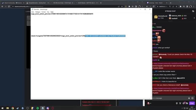Click the "Looks like nuclear waste" chat message
Viewport: 196px width, 110px height.
(166, 71)
